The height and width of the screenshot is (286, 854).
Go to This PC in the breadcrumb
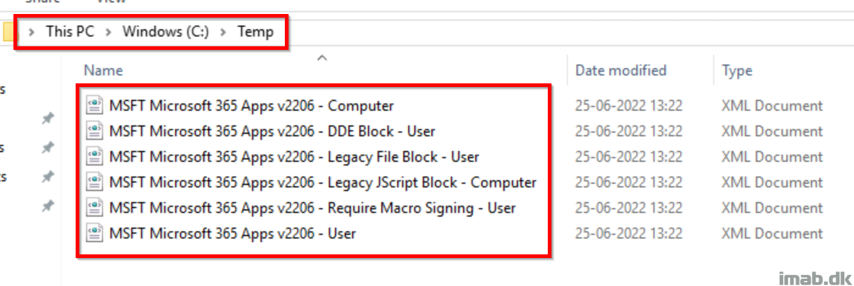point(70,32)
